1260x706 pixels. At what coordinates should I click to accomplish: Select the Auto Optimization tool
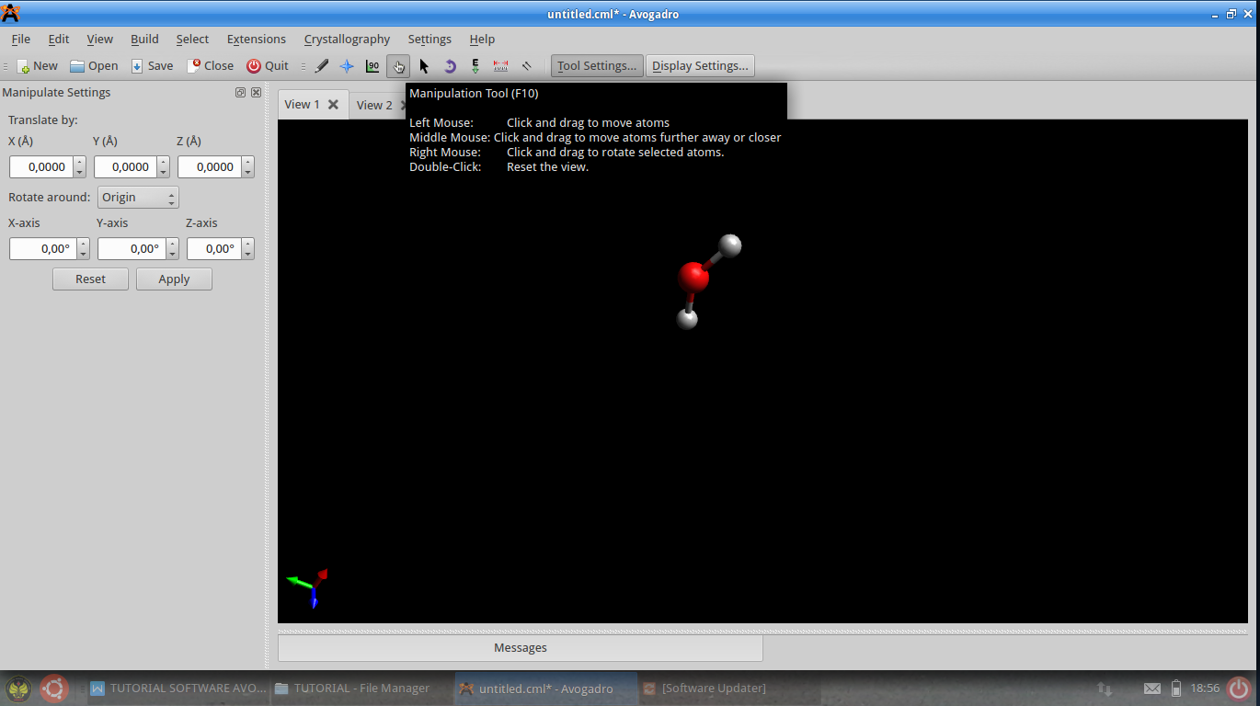(x=475, y=65)
